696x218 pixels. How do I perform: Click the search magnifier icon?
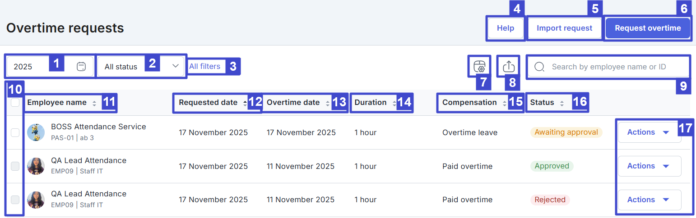click(x=539, y=67)
